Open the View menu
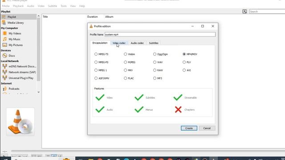 tap(73, 6)
